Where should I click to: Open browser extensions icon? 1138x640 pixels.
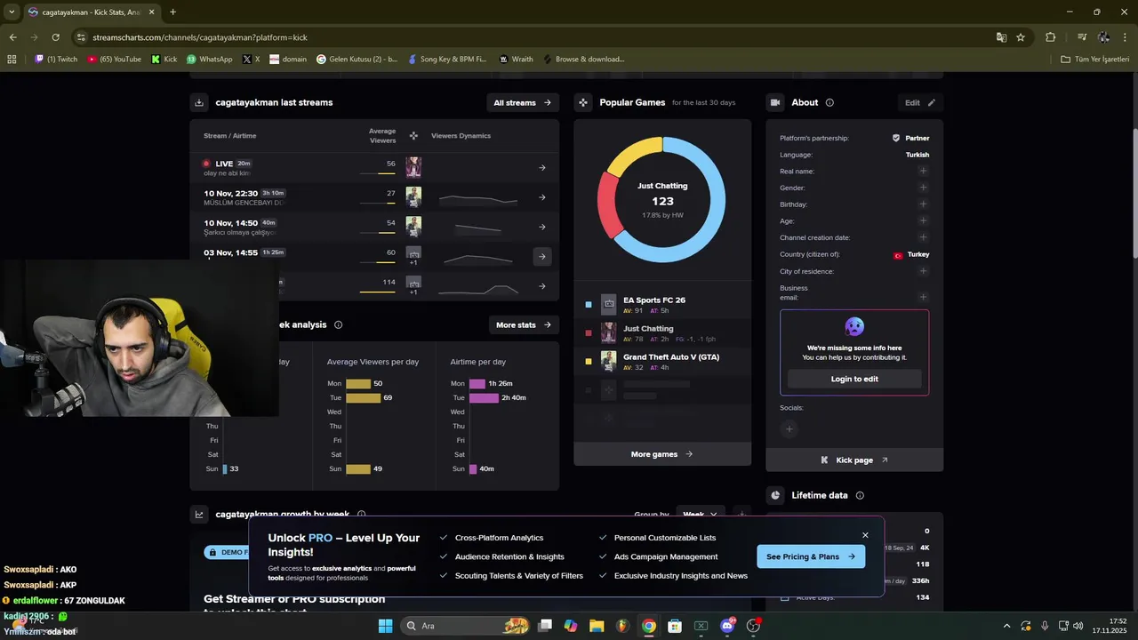tap(1051, 37)
